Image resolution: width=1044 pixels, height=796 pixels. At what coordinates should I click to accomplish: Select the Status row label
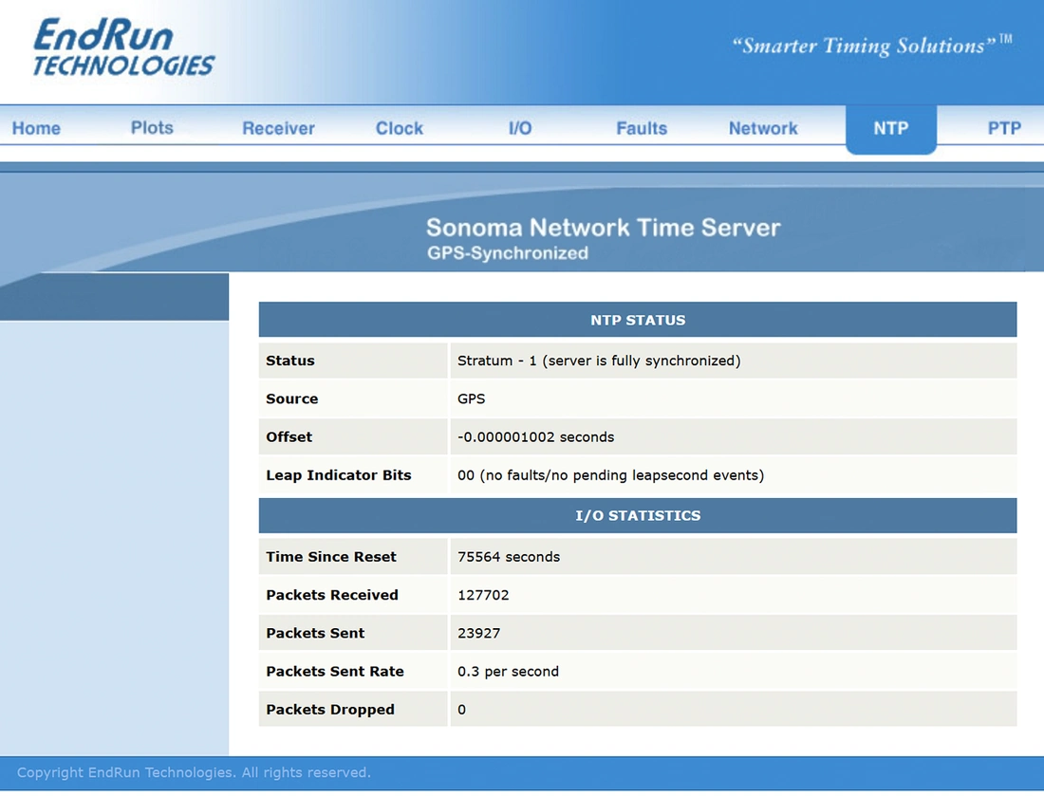pos(290,361)
